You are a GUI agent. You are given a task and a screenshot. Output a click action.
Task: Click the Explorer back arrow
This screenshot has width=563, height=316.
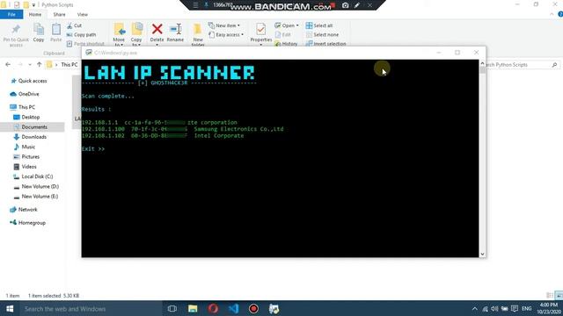8,64
